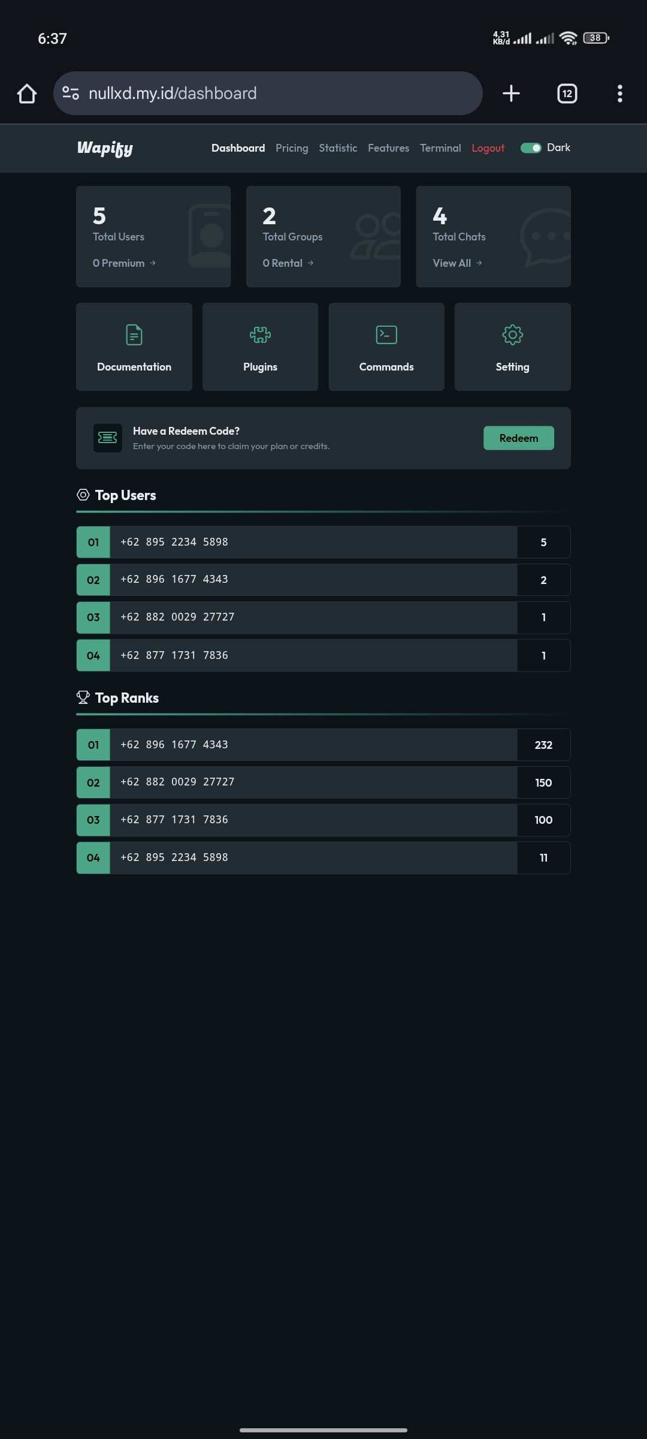Image resolution: width=647 pixels, height=1439 pixels.
Task: Open the Setting gear icon
Action: 512,335
